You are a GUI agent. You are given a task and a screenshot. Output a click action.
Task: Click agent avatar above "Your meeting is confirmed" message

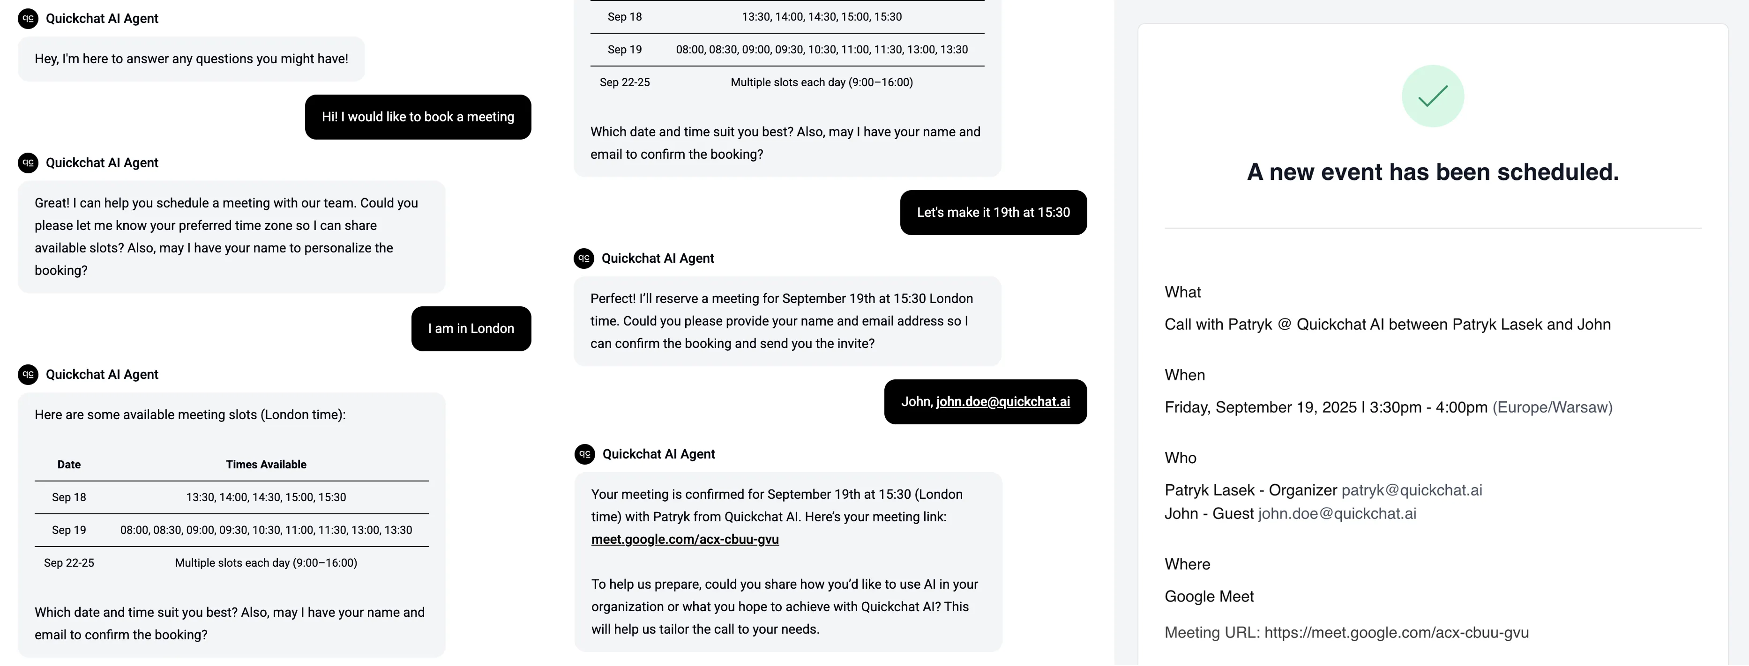coord(584,454)
